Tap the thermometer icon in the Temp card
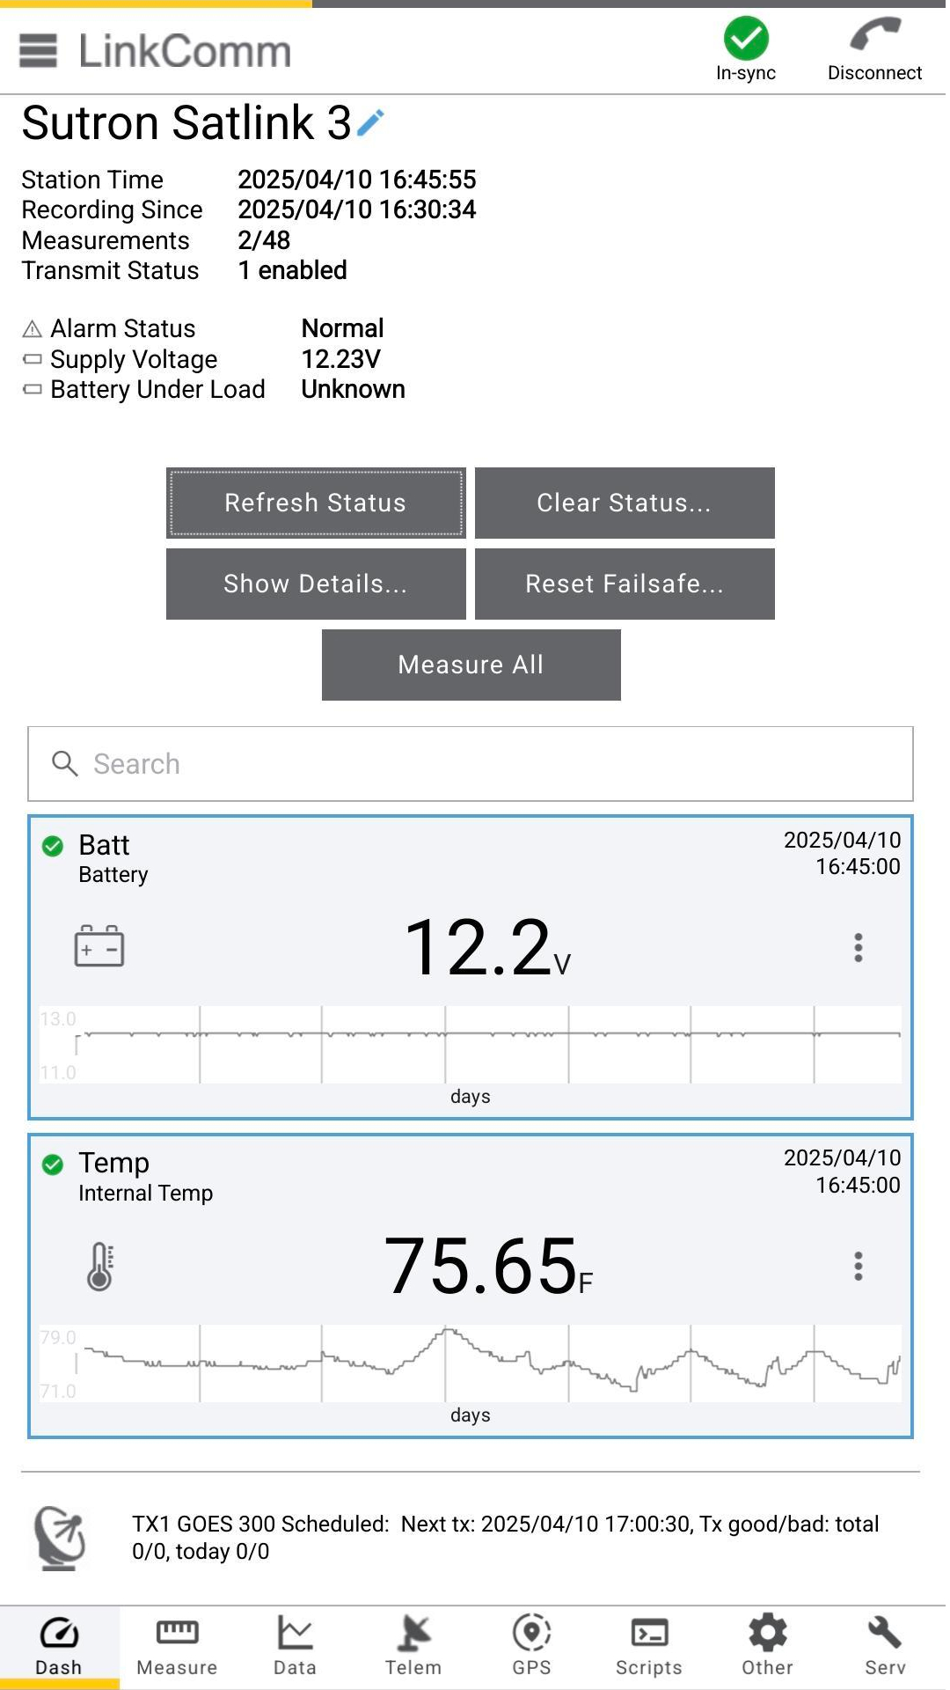The width and height of the screenshot is (950, 1690). (x=100, y=1267)
